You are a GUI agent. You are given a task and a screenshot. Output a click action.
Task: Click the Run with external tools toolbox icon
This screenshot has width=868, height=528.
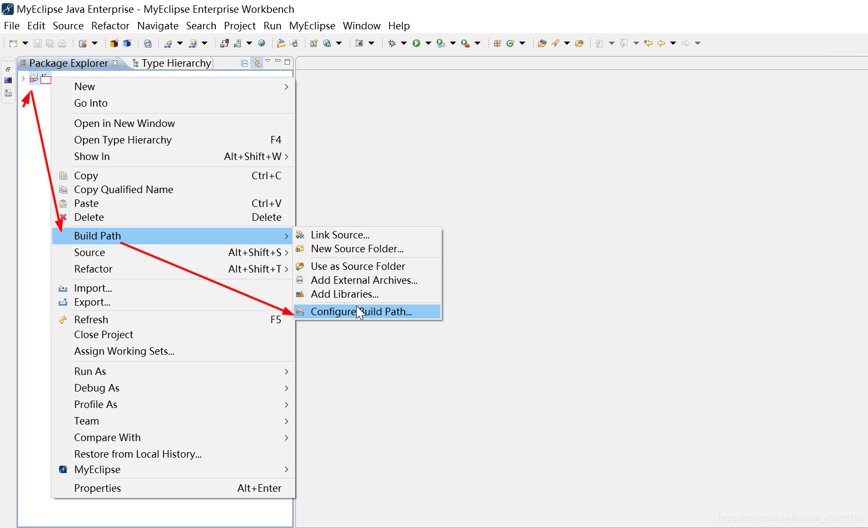[x=465, y=43]
